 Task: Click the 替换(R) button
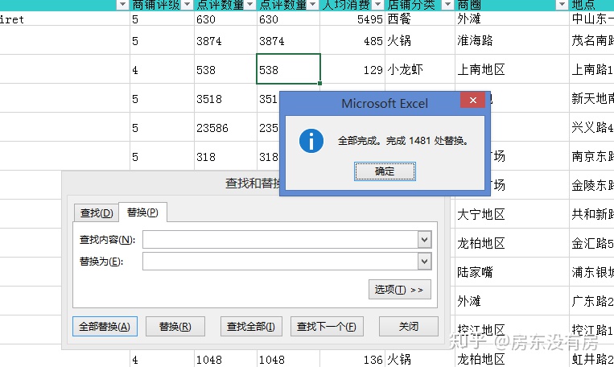pos(175,326)
